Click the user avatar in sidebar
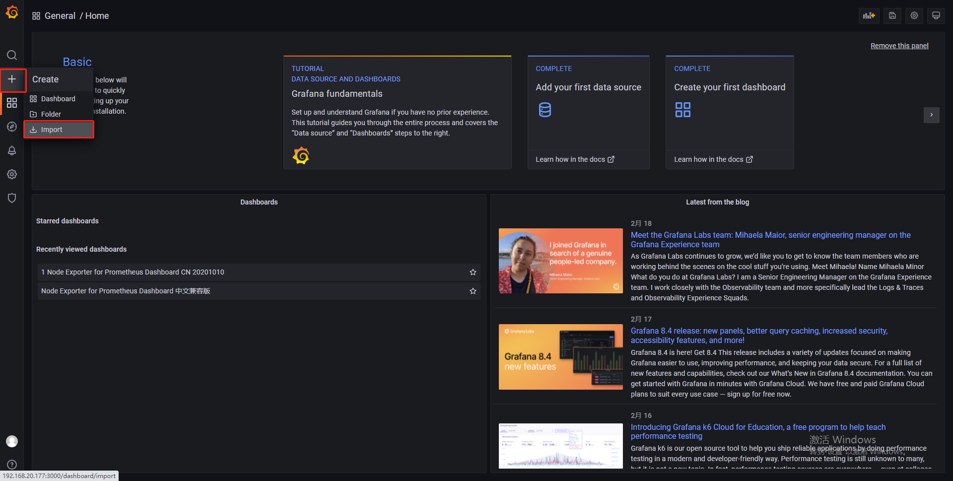Screen dimensions: 953x481 (12, 441)
